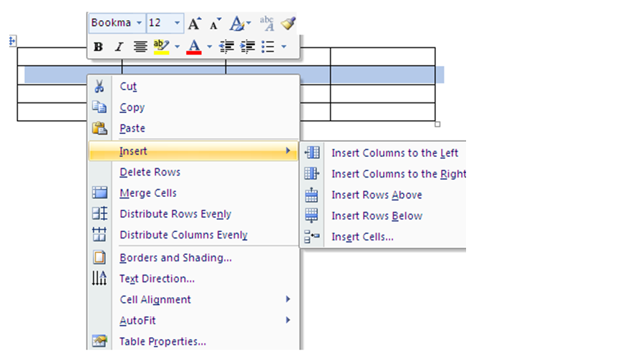625x363 pixels.
Task: Choose Insert Rows Above
Action: click(x=377, y=195)
